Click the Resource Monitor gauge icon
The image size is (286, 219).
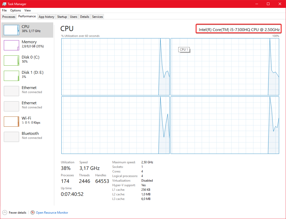coord(33,212)
